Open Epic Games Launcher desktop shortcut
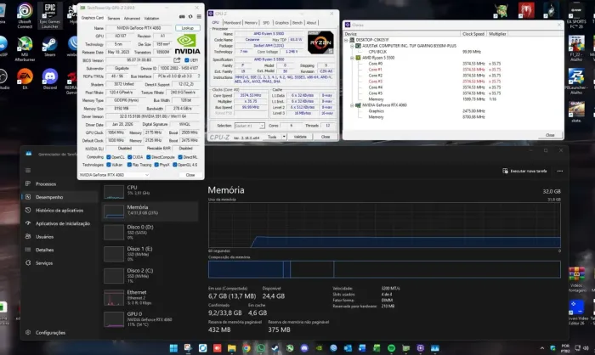 (x=49, y=15)
